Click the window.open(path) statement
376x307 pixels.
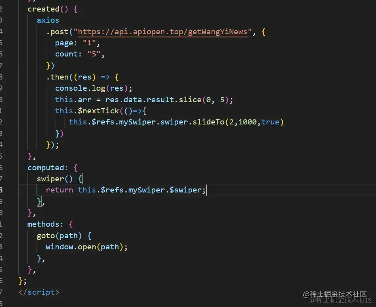point(87,247)
